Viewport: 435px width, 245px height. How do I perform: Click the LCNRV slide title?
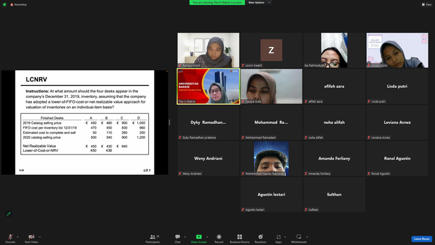(36, 80)
